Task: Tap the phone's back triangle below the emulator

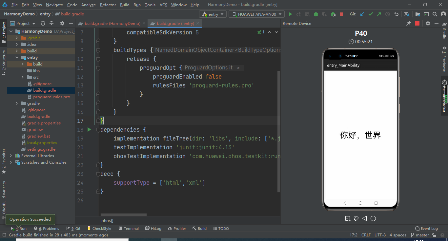Action: coord(365,218)
